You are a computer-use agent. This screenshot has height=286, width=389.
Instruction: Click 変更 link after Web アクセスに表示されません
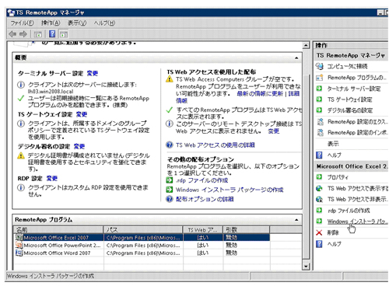pyautogui.click(x=274, y=131)
